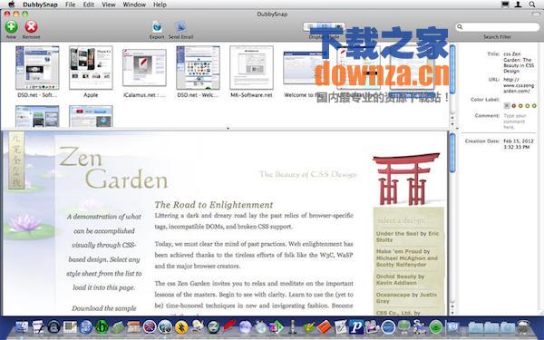Click the blue P icon in the Dock

[x=355, y=326]
